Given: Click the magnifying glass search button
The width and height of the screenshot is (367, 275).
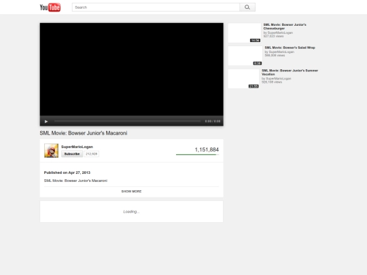Looking at the screenshot, I should [247, 7].
